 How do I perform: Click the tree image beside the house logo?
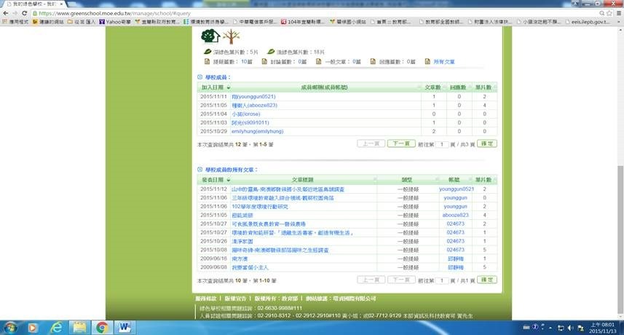pos(230,36)
